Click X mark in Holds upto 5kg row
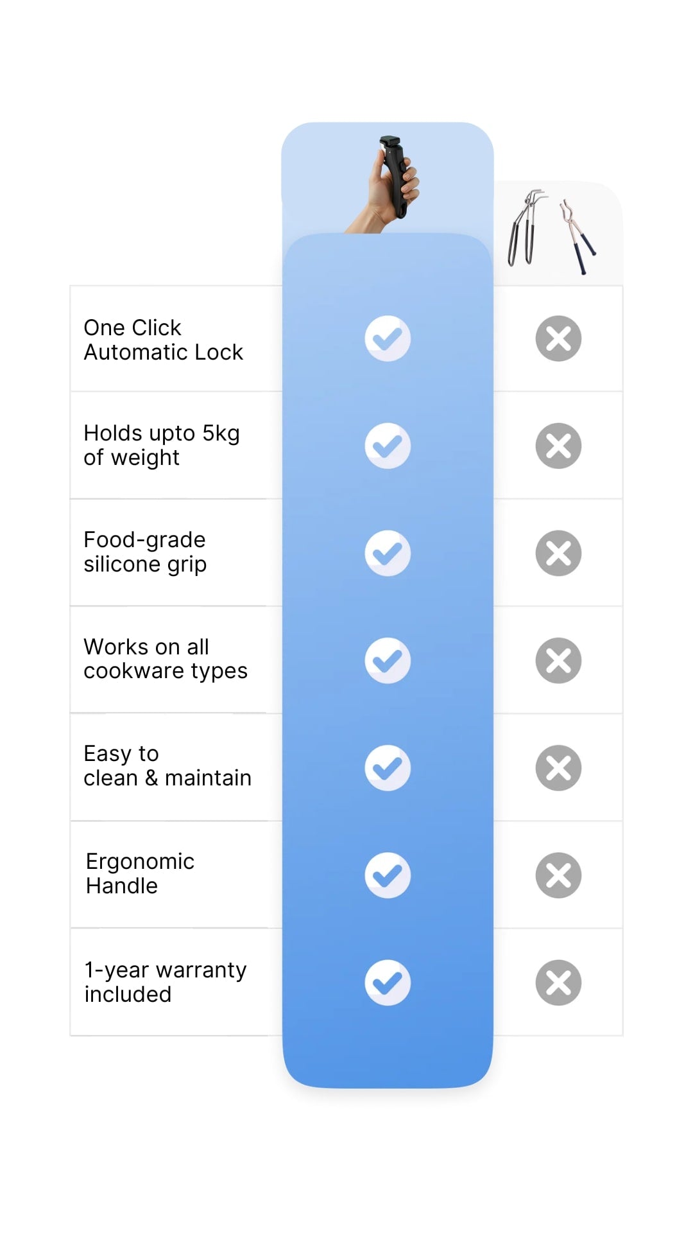 coord(558,446)
